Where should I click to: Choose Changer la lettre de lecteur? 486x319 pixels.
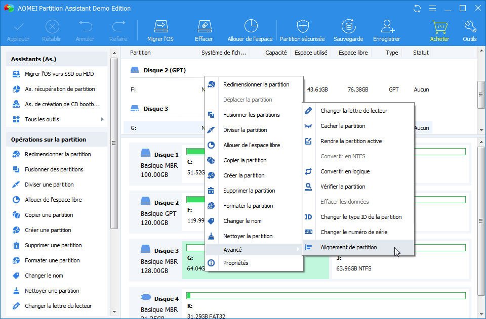coord(358,111)
